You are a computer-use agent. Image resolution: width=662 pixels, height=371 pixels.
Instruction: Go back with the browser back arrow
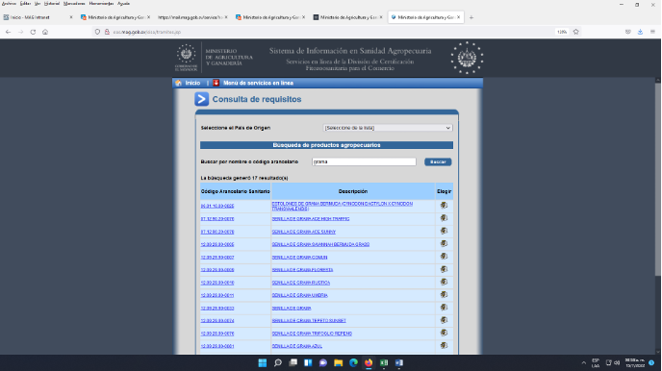(x=8, y=32)
